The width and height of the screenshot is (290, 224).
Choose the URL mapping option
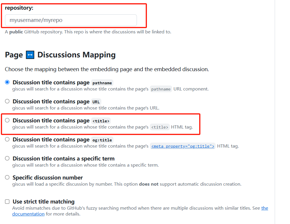click(x=7, y=101)
